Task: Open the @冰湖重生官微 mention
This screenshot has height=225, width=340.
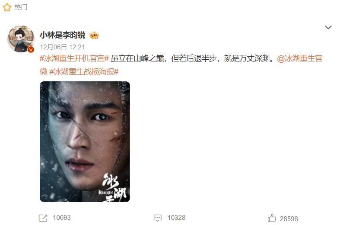Action: [x=300, y=59]
